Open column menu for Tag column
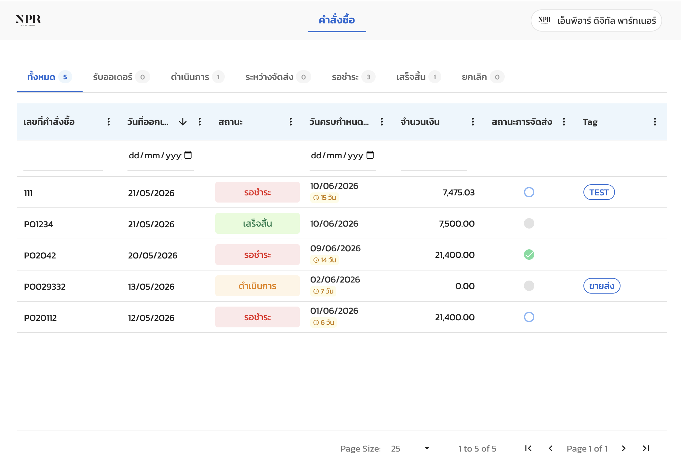681x474 pixels. point(655,122)
